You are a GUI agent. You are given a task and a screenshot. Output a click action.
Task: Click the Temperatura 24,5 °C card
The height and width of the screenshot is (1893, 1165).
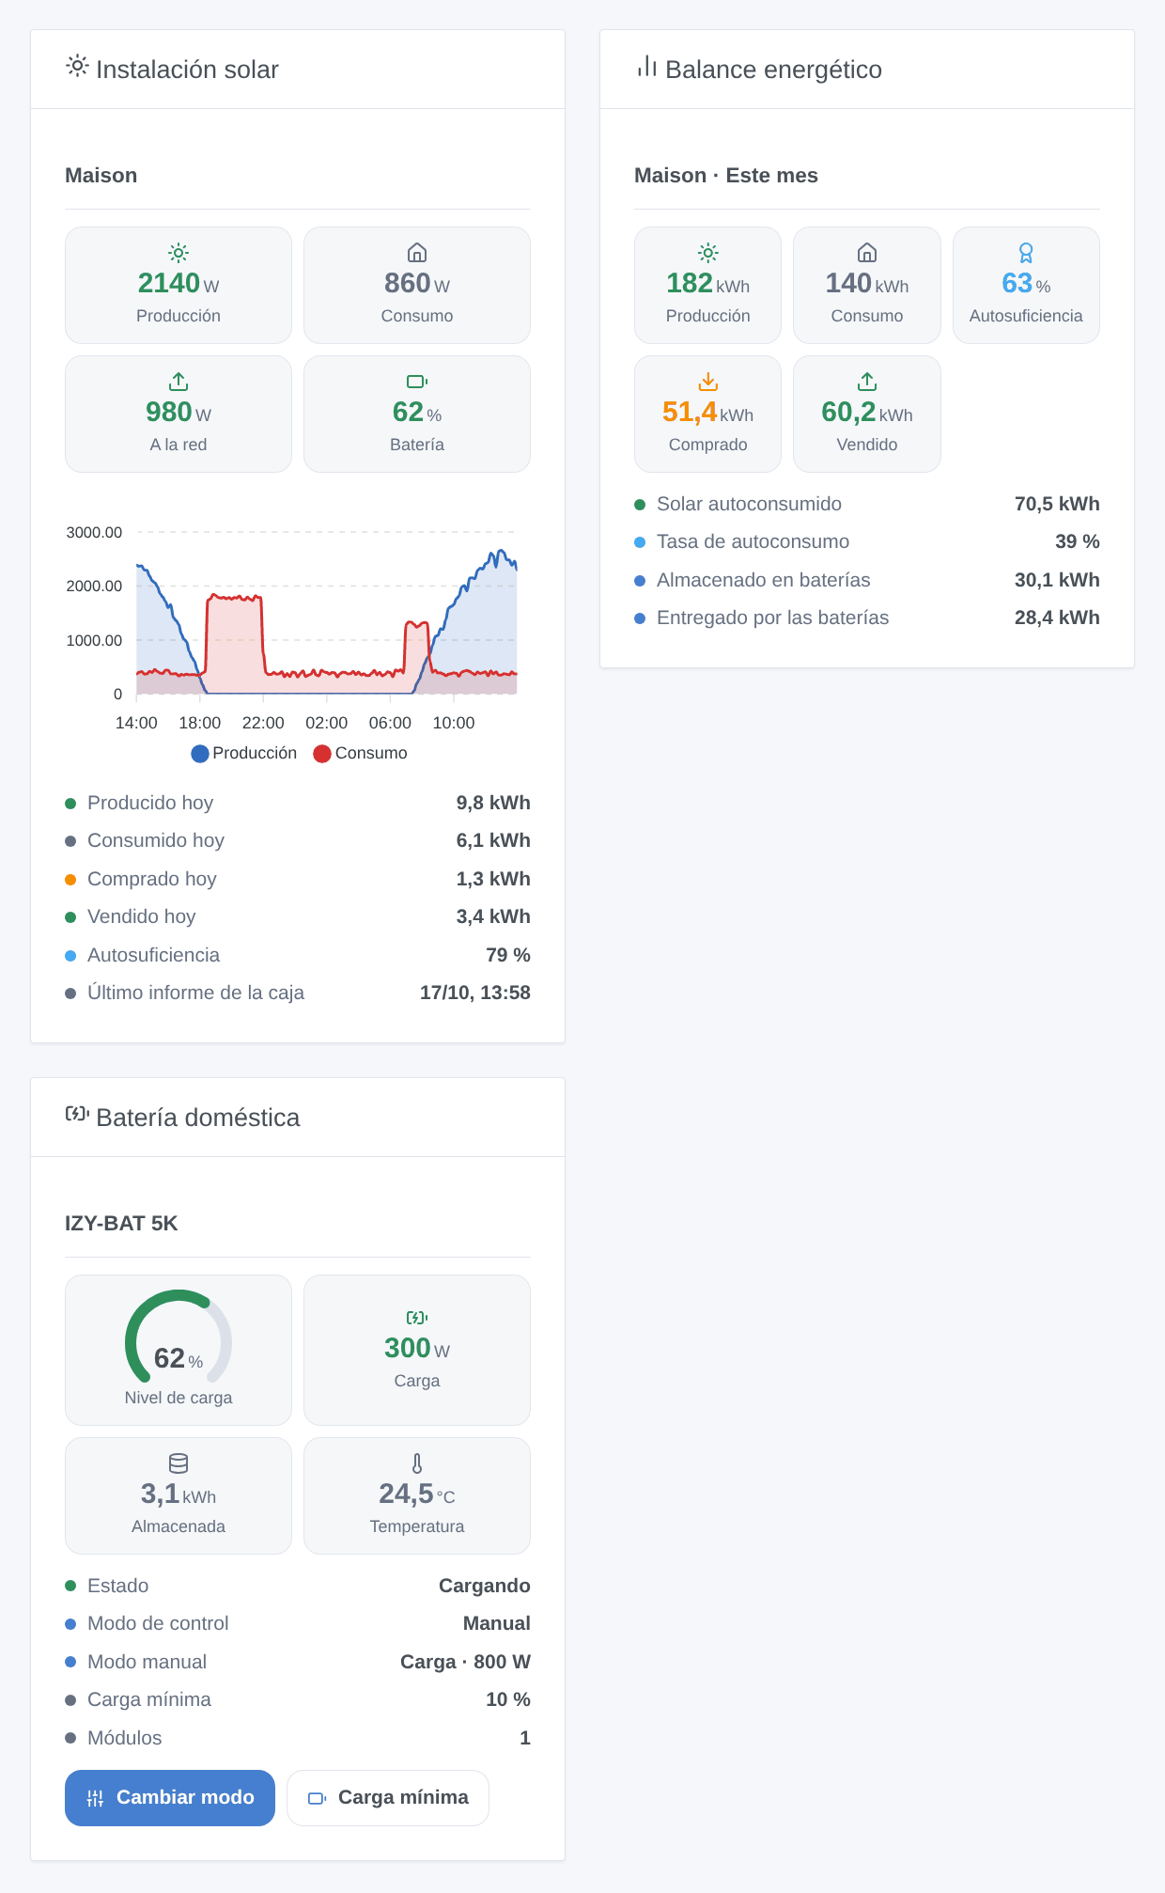coord(417,1495)
